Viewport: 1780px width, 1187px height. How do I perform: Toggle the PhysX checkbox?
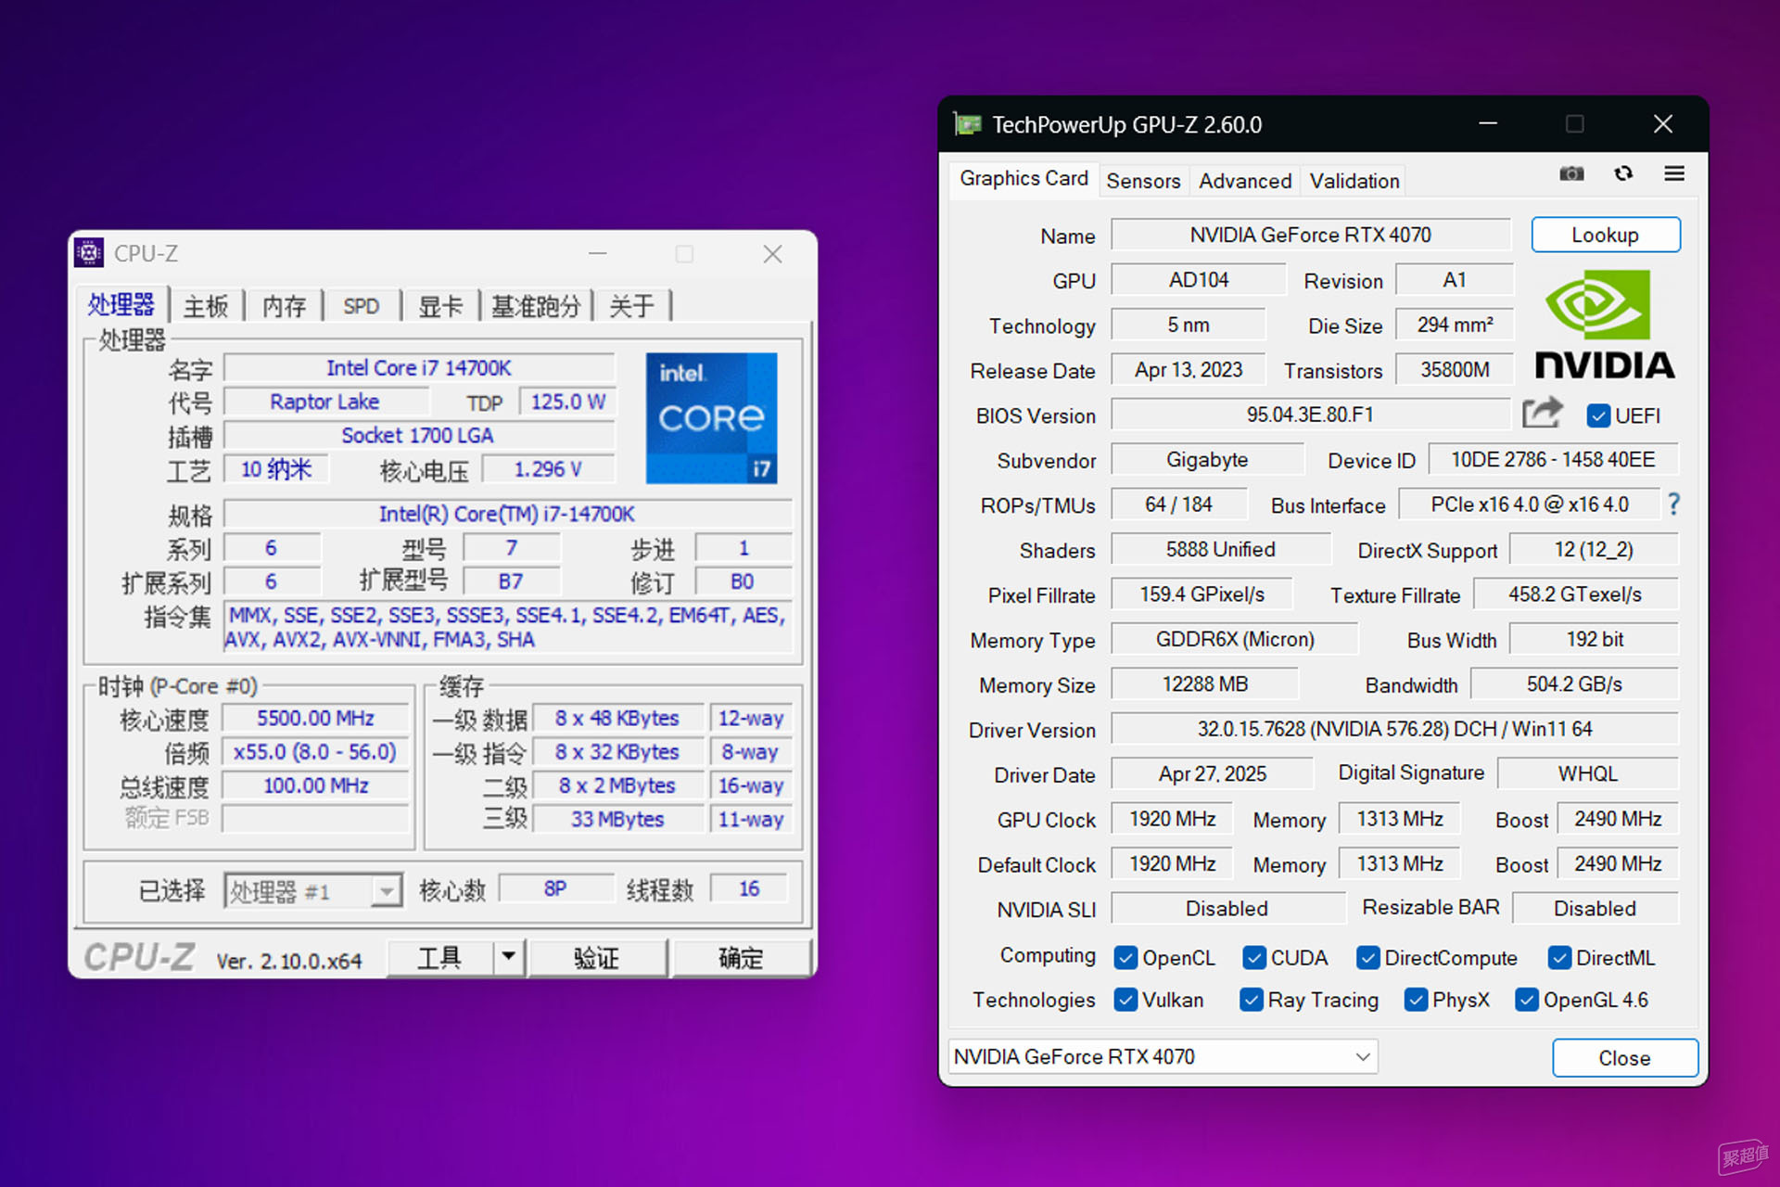tap(1416, 1000)
